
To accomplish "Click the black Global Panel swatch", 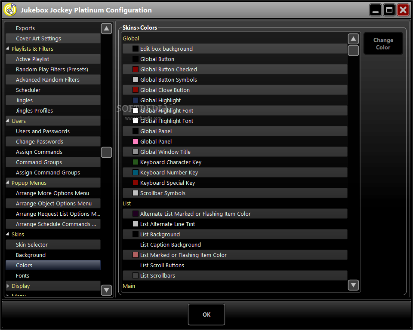I will click(x=136, y=131).
